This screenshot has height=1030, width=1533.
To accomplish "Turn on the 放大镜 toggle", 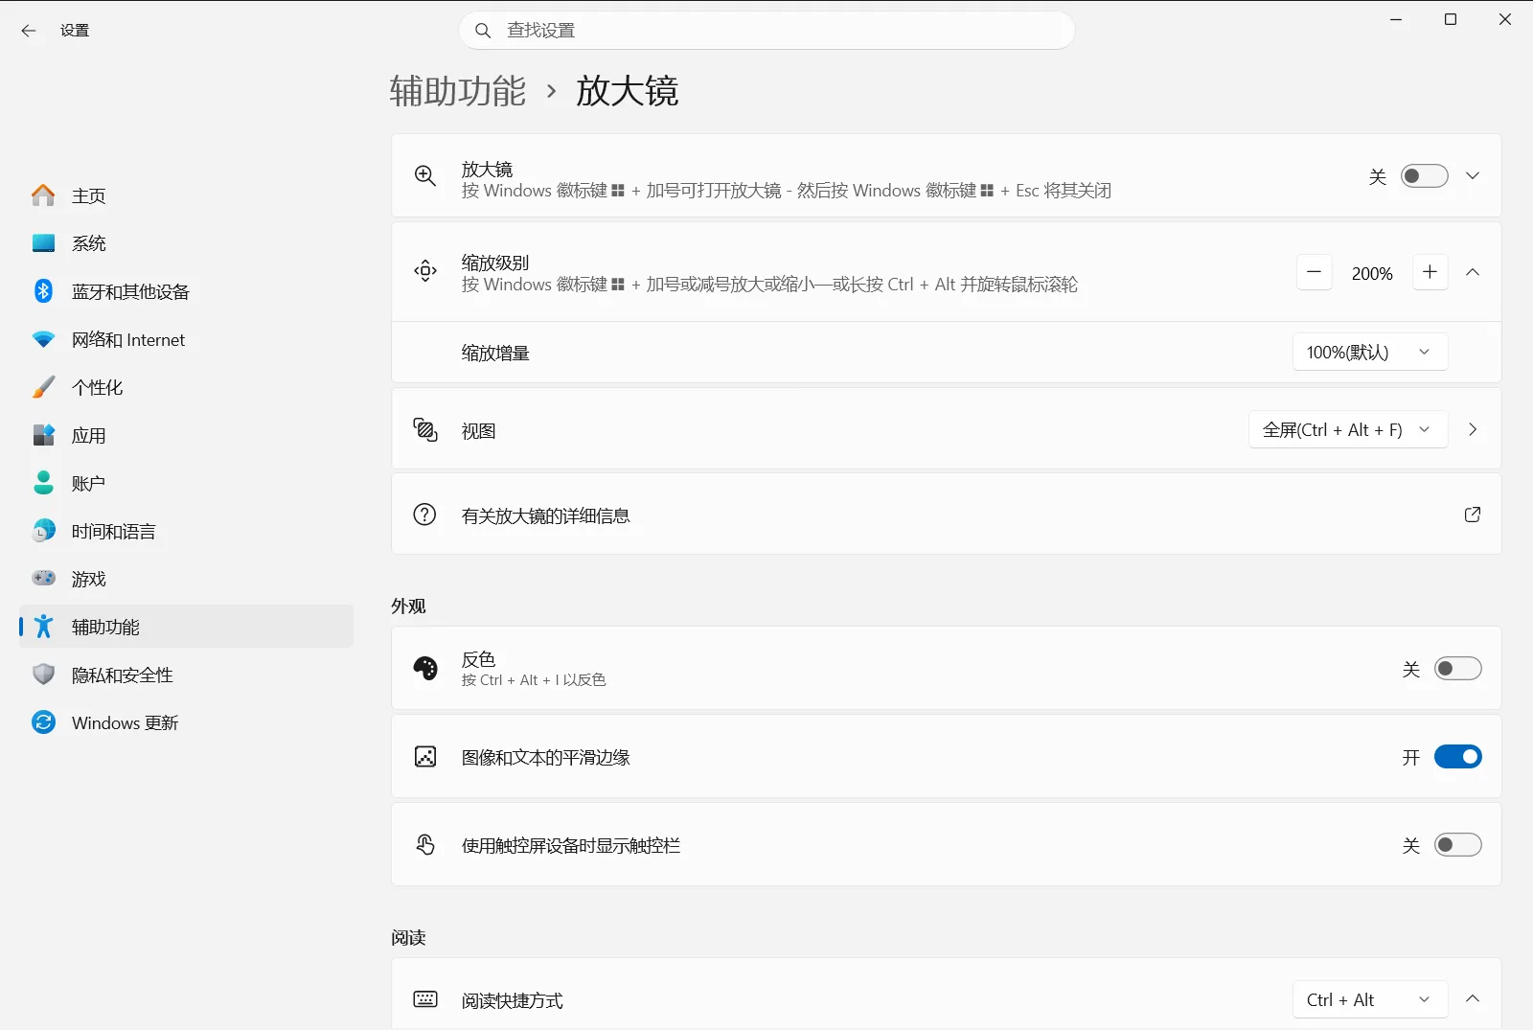I will click(x=1425, y=176).
